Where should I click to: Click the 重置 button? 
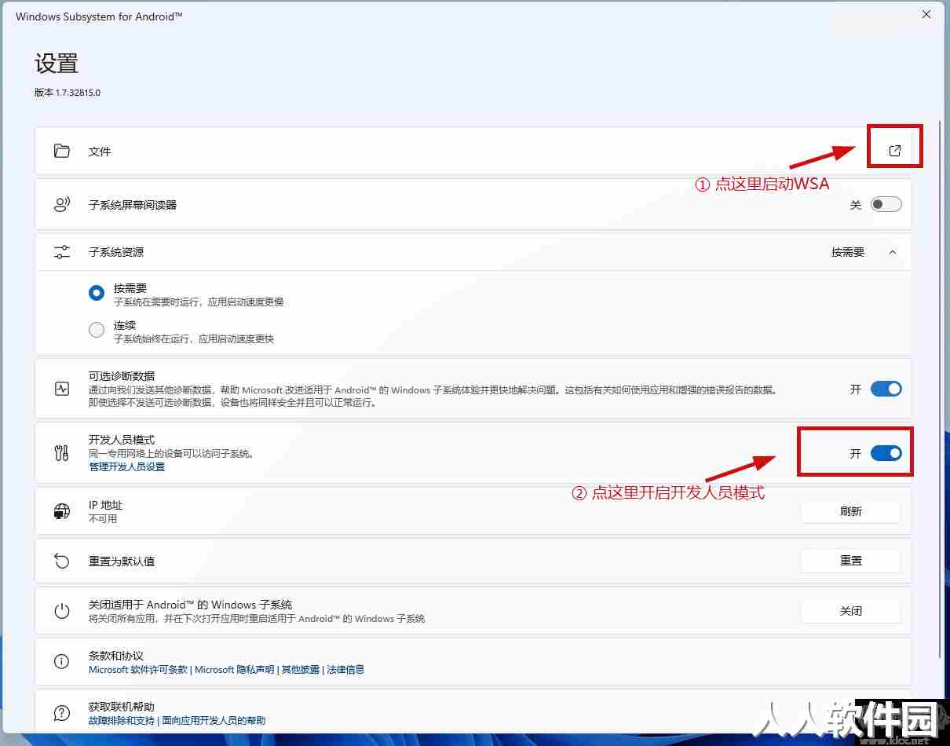851,561
